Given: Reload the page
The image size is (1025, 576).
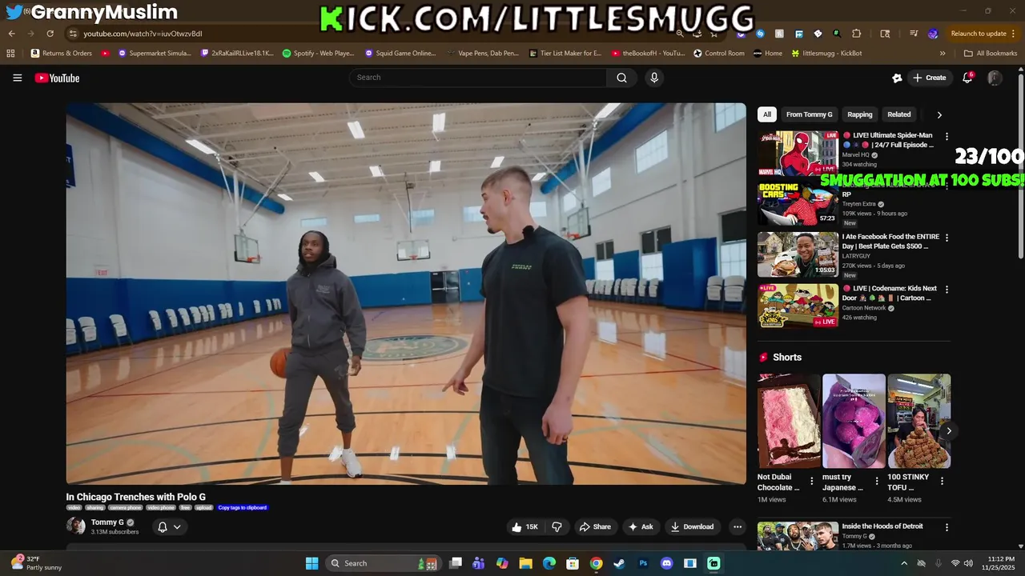Looking at the screenshot, I should coord(50,34).
